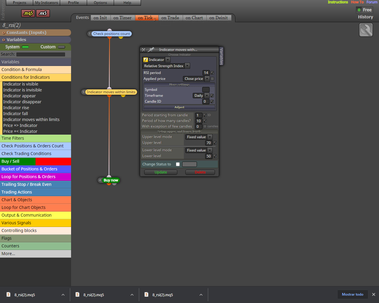Enable With exception of few candles checkbox

tap(205, 126)
